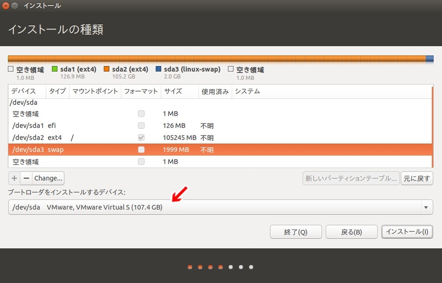Click the 元に戻す revert button
The height and width of the screenshot is (283, 442).
[x=416, y=178]
